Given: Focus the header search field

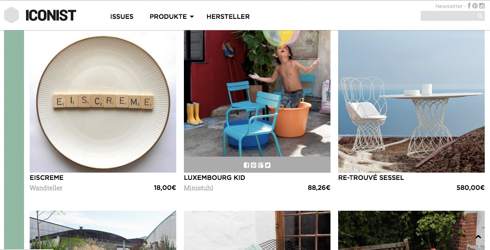Looking at the screenshot, I should (448, 16).
